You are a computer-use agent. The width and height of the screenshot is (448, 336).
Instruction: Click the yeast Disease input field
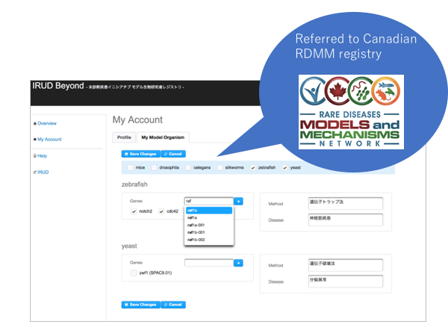coord(346,281)
